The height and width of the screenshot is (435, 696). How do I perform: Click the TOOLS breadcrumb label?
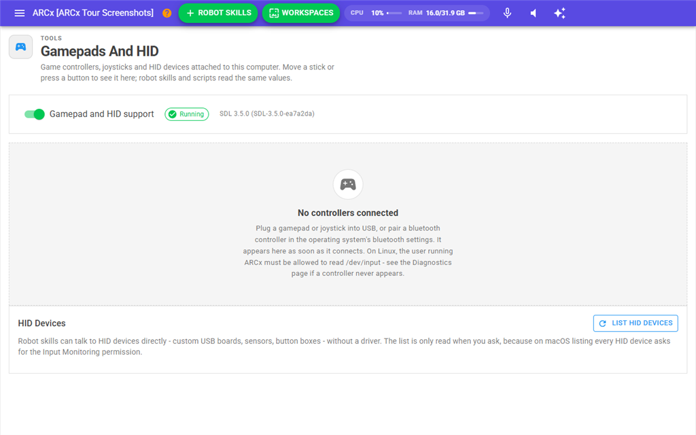51,38
